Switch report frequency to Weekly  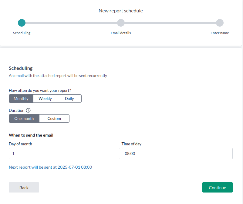(45, 99)
